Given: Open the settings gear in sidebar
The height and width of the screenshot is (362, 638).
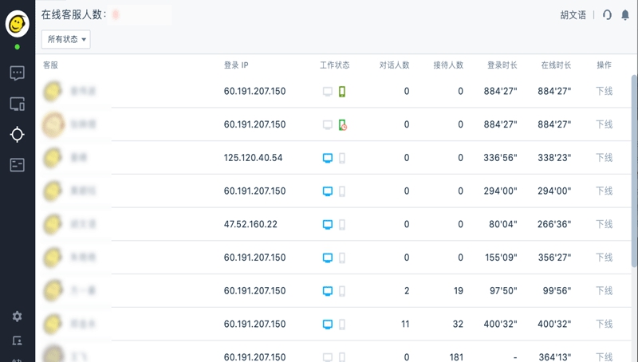Looking at the screenshot, I should coord(17,316).
